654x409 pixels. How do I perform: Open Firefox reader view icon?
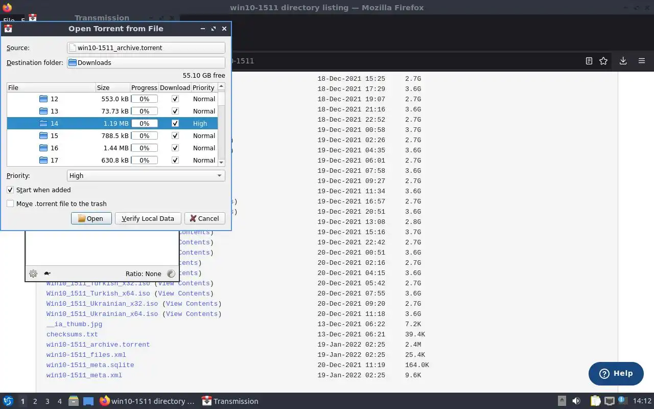tap(589, 61)
